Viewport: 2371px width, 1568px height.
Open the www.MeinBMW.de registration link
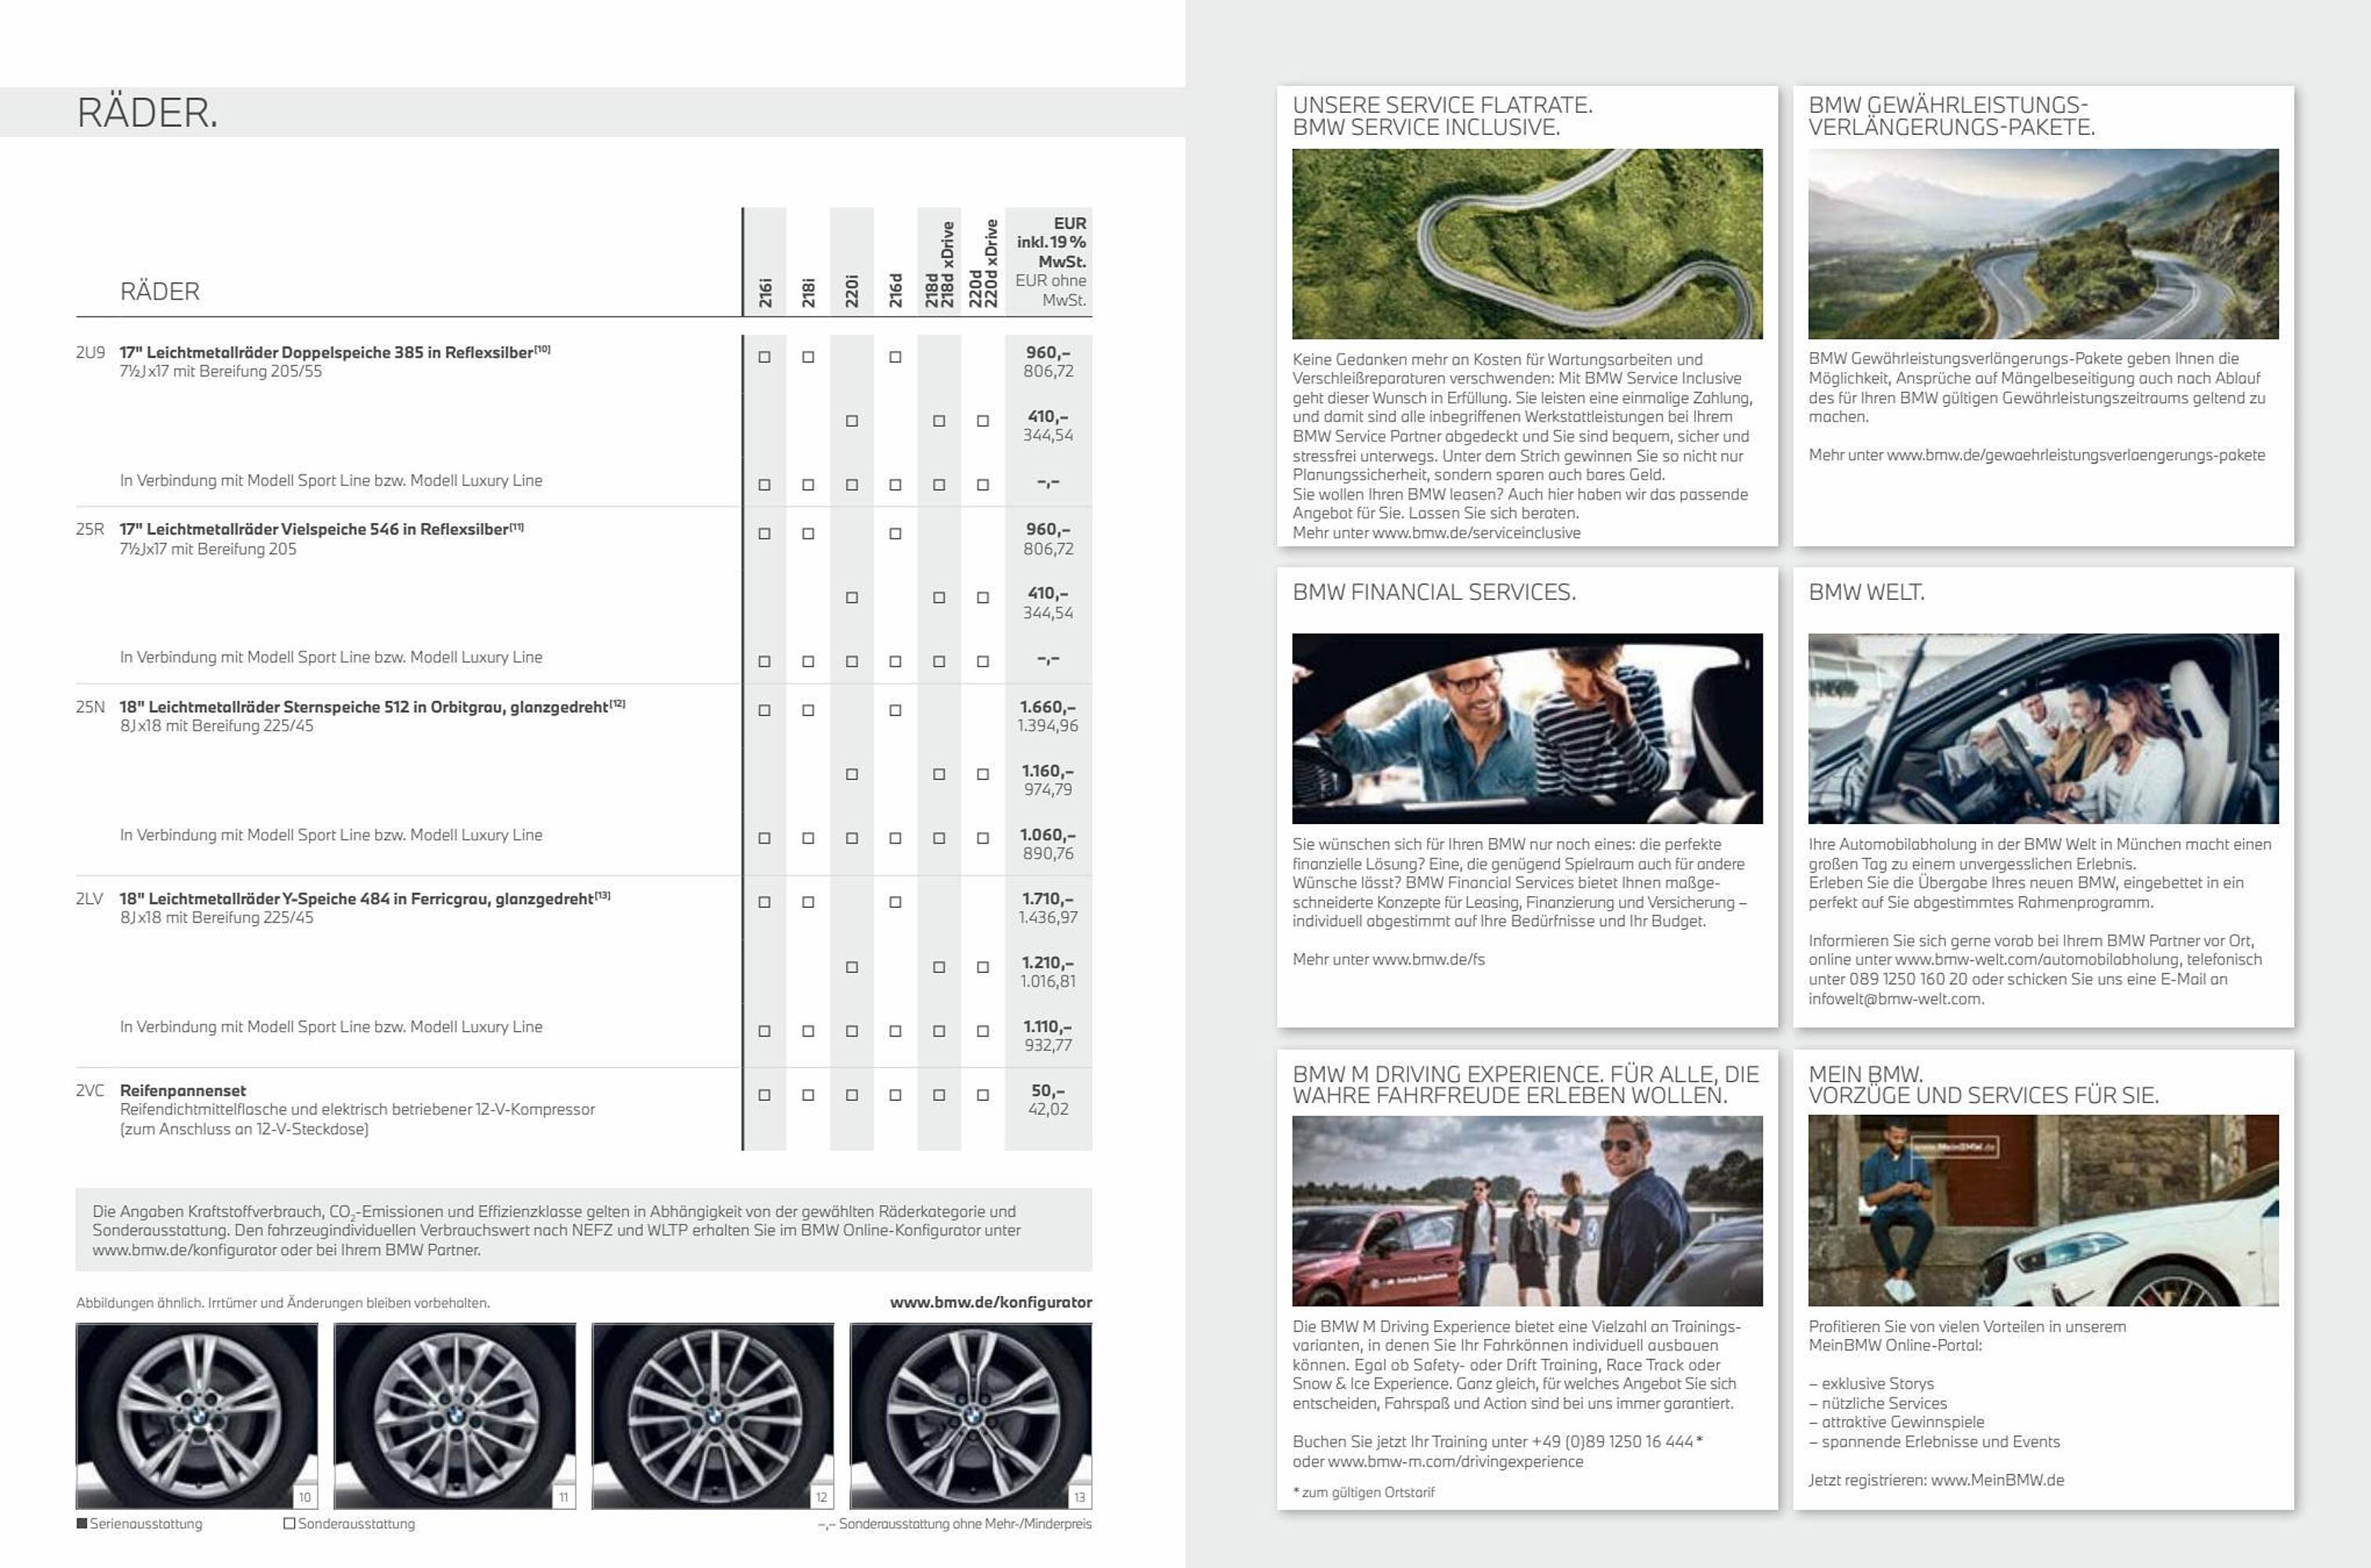point(1998,1480)
